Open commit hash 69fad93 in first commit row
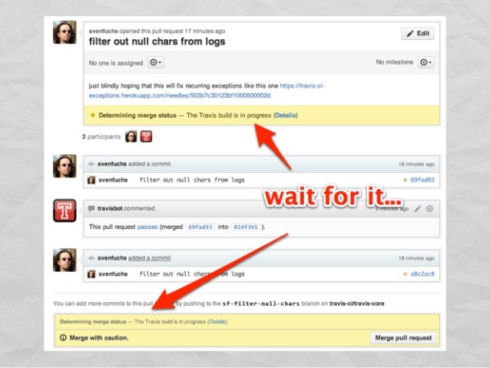The width and height of the screenshot is (490, 368). tap(422, 180)
